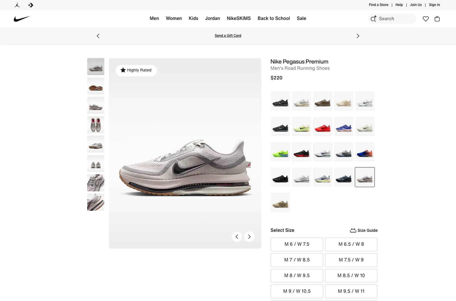View the rear heels pair thumbnail
The width and height of the screenshot is (456, 301).
pos(96,163)
